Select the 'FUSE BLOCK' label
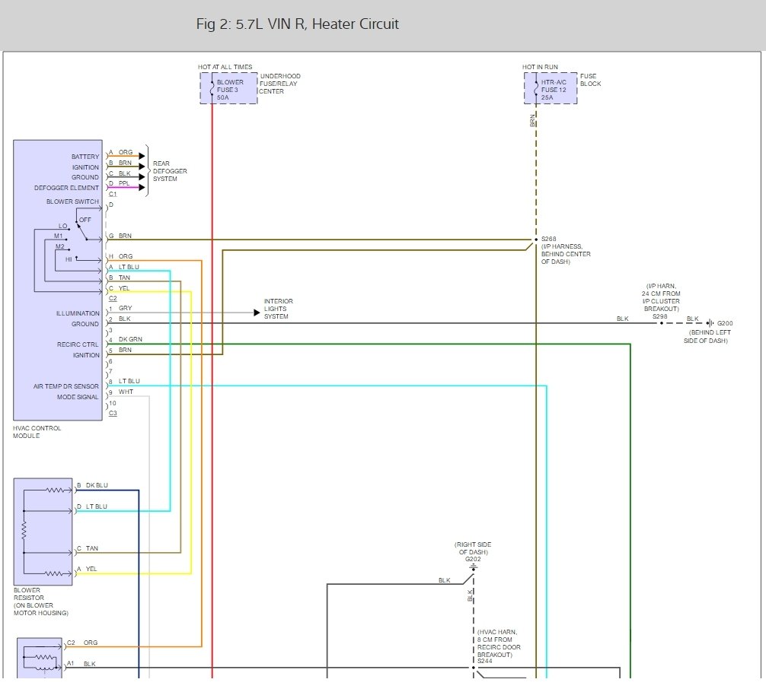Image resolution: width=766 pixels, height=692 pixels. (x=590, y=80)
